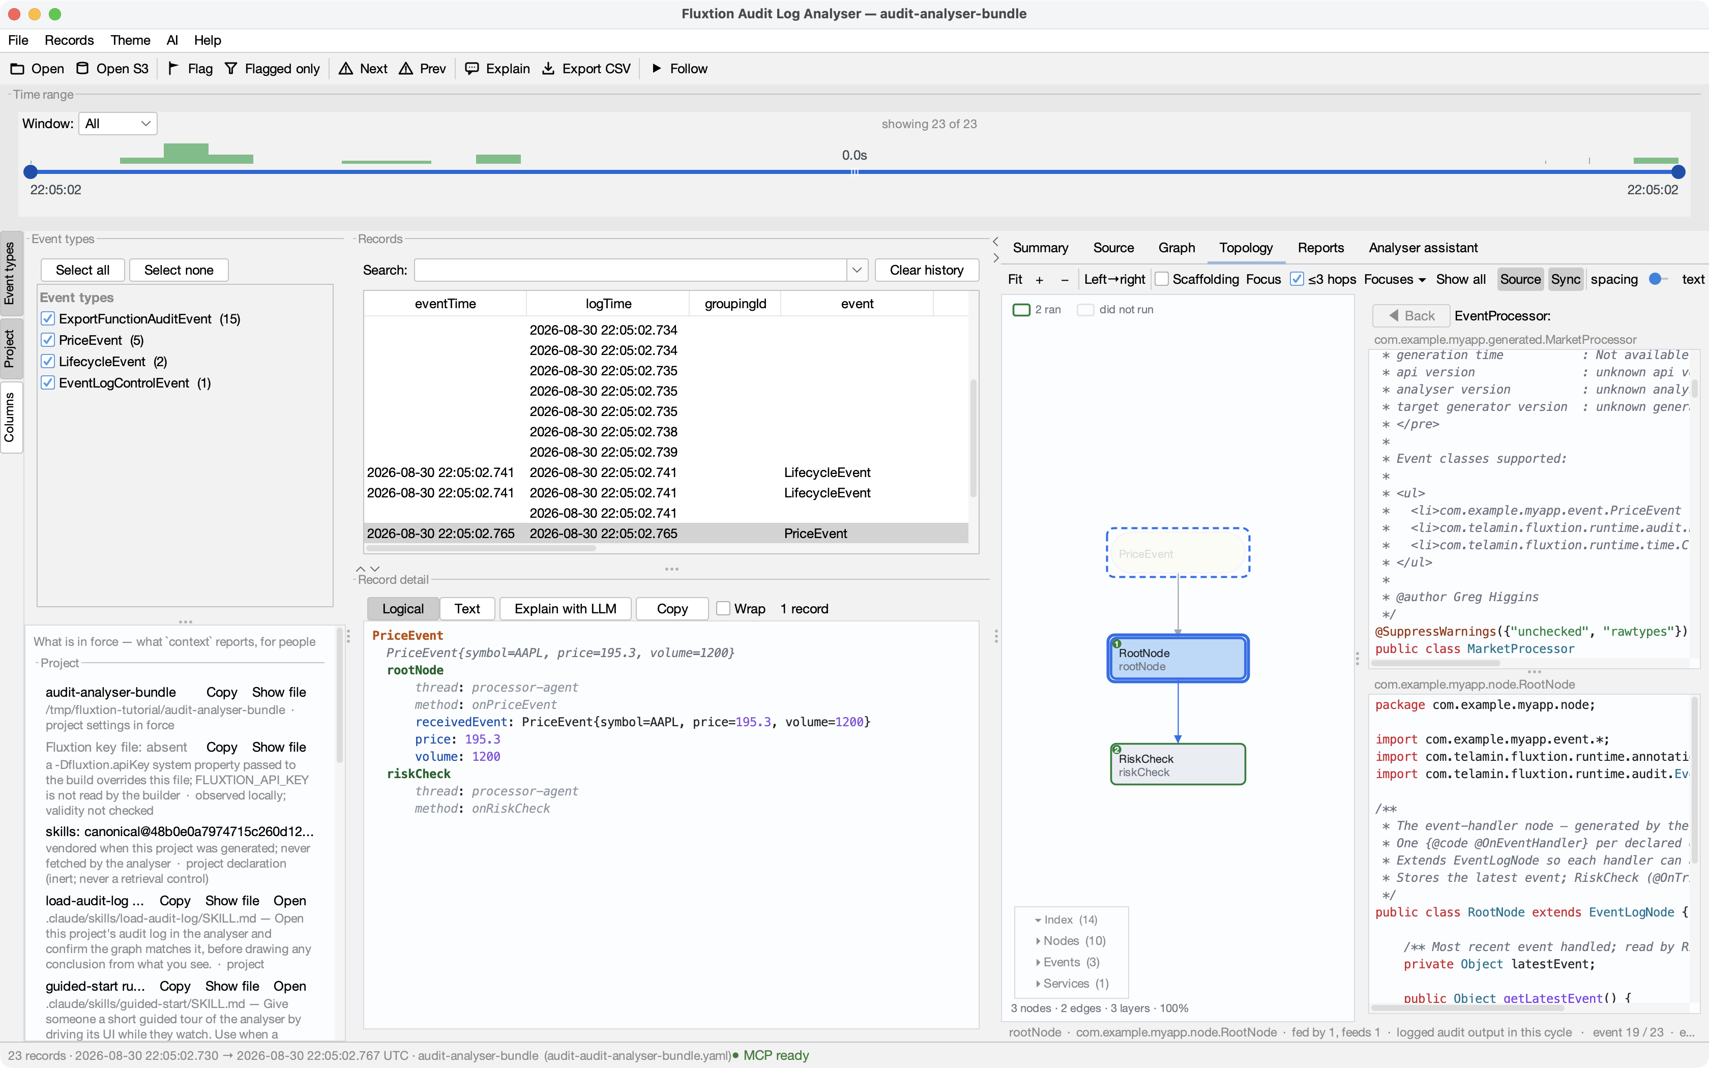Switch to the Graph tab
The image size is (1709, 1068).
(1176, 248)
